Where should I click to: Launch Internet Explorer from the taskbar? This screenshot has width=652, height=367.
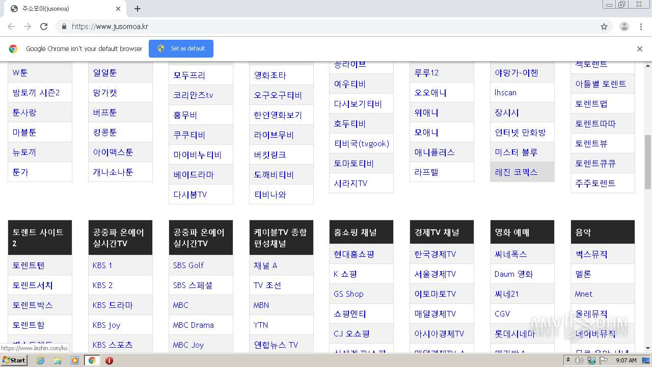pyautogui.click(x=40, y=360)
